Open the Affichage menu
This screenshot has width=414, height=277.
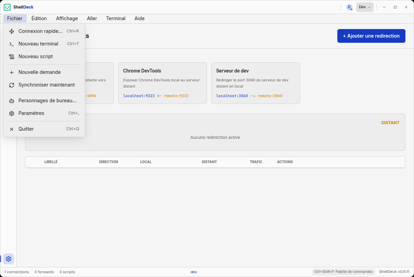pos(67,18)
